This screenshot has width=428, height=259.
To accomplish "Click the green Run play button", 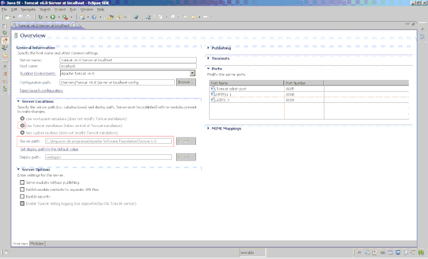I will pyautogui.click(x=53, y=17).
